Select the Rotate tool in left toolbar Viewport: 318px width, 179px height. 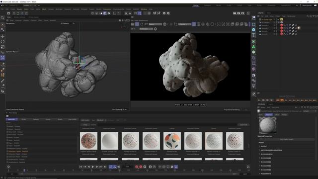pos(2,42)
